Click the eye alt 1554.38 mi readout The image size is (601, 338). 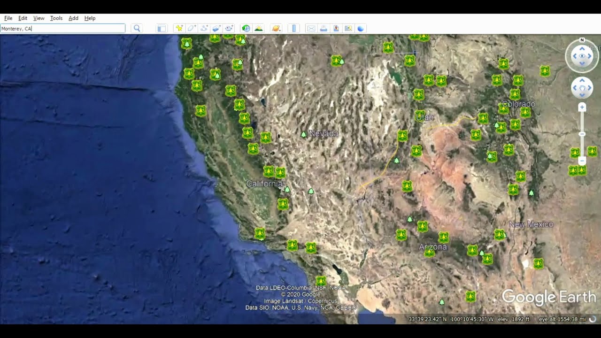point(562,319)
